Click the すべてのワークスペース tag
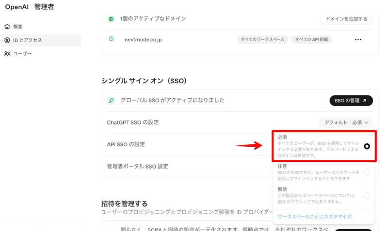388x231 pixels. (262, 40)
